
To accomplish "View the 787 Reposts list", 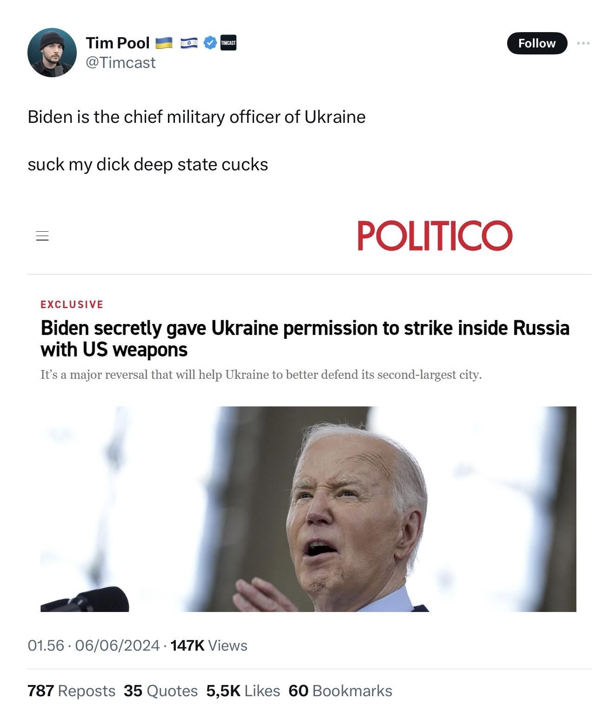I will [x=71, y=691].
